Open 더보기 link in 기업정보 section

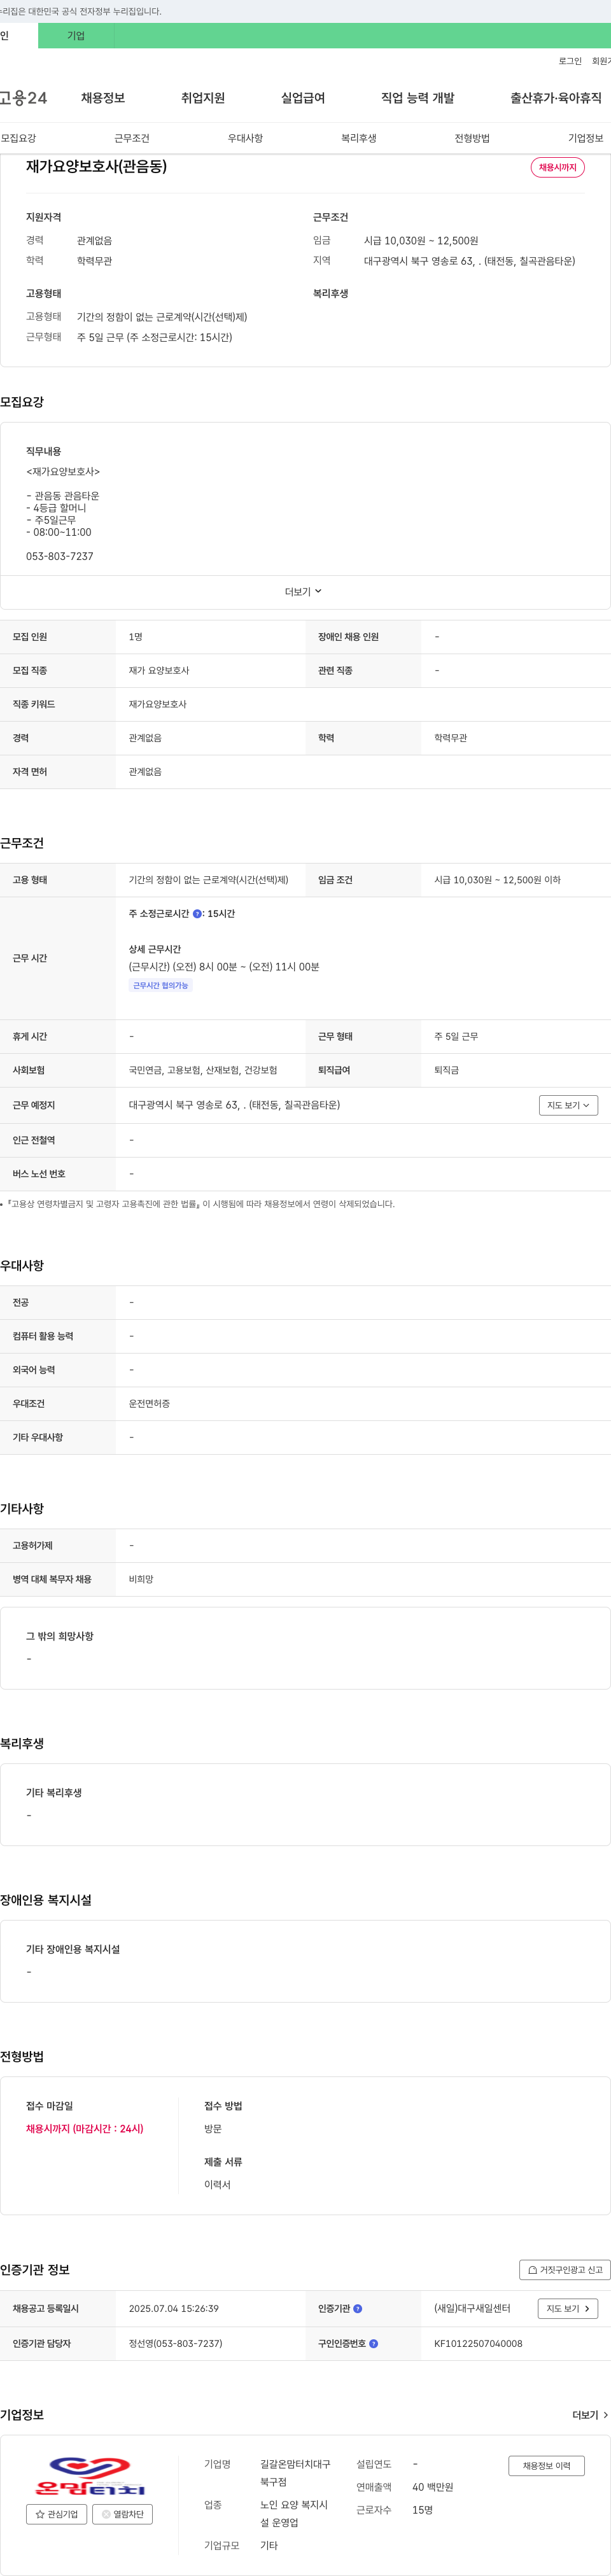tap(590, 2415)
